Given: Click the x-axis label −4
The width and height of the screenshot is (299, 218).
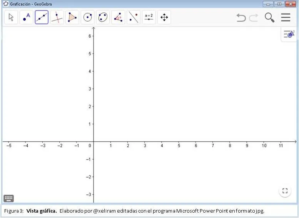Looking at the screenshot, I should pyautogui.click(x=26, y=146).
